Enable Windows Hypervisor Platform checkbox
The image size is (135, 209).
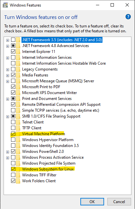13,140
